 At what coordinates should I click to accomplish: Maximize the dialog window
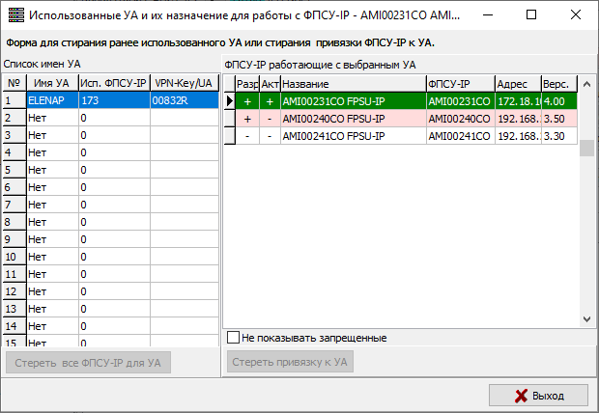click(530, 16)
